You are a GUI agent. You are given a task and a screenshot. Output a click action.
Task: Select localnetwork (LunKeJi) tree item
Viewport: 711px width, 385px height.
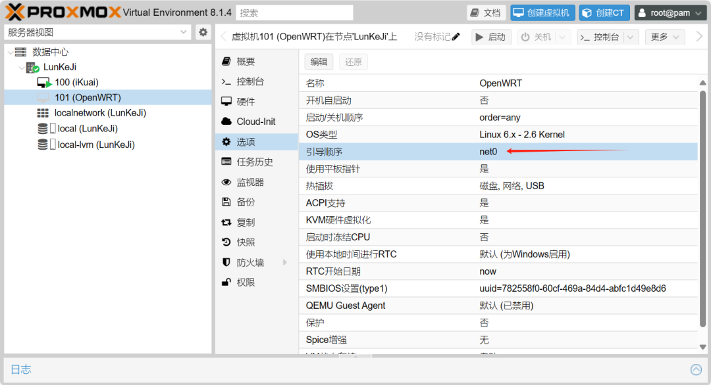pyautogui.click(x=108, y=113)
